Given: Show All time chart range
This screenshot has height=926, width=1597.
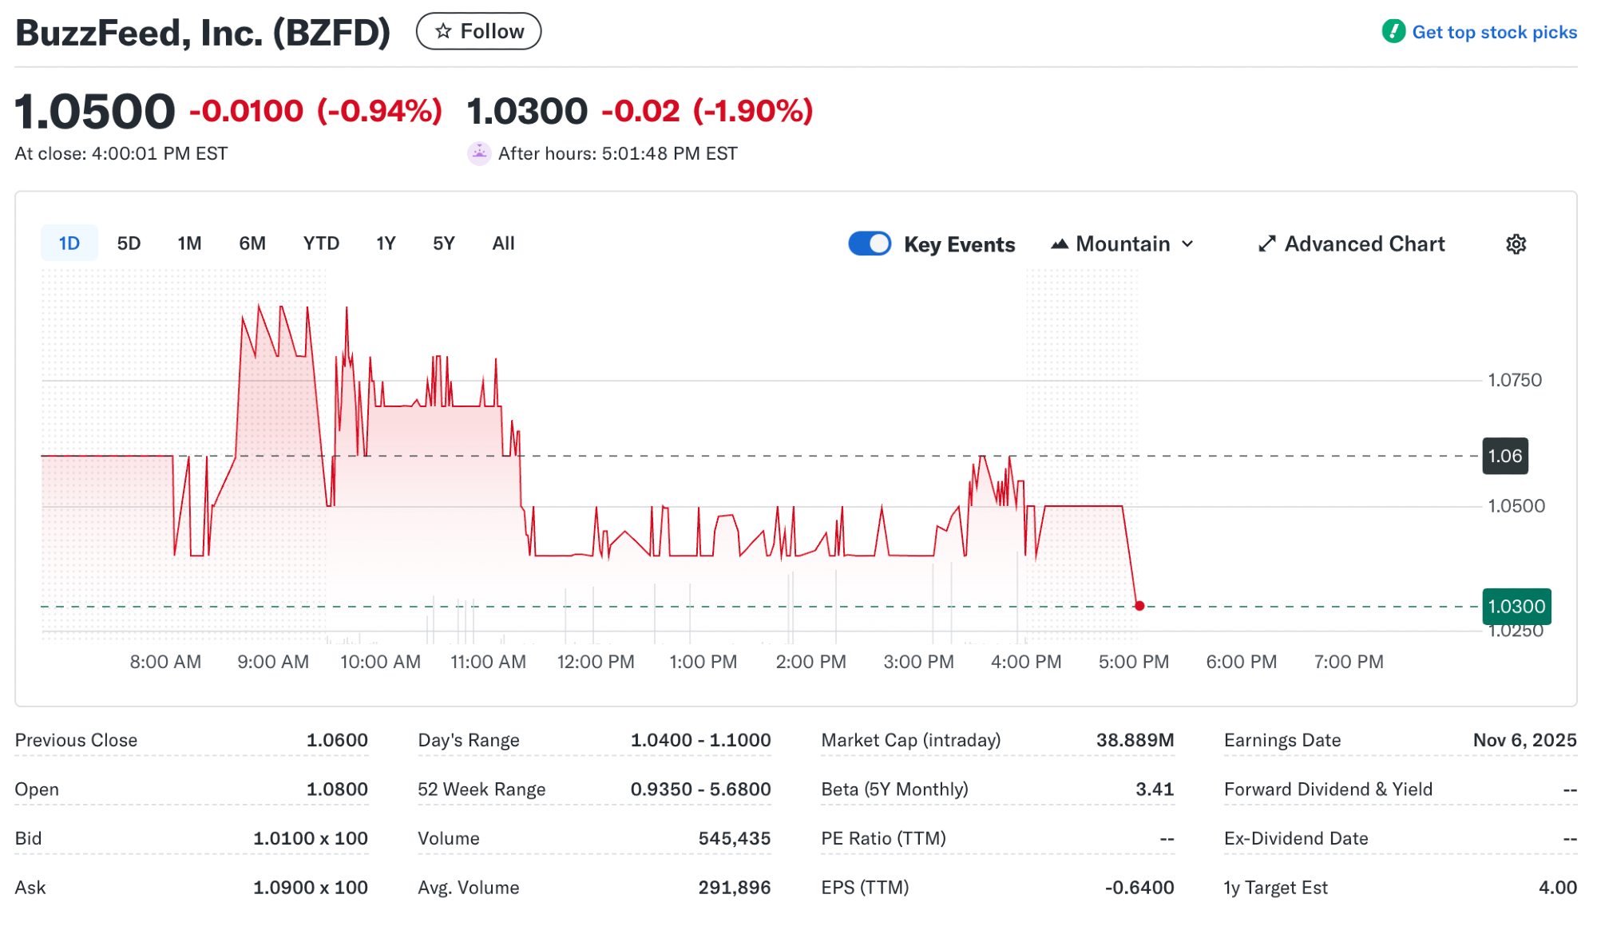Looking at the screenshot, I should tap(503, 243).
